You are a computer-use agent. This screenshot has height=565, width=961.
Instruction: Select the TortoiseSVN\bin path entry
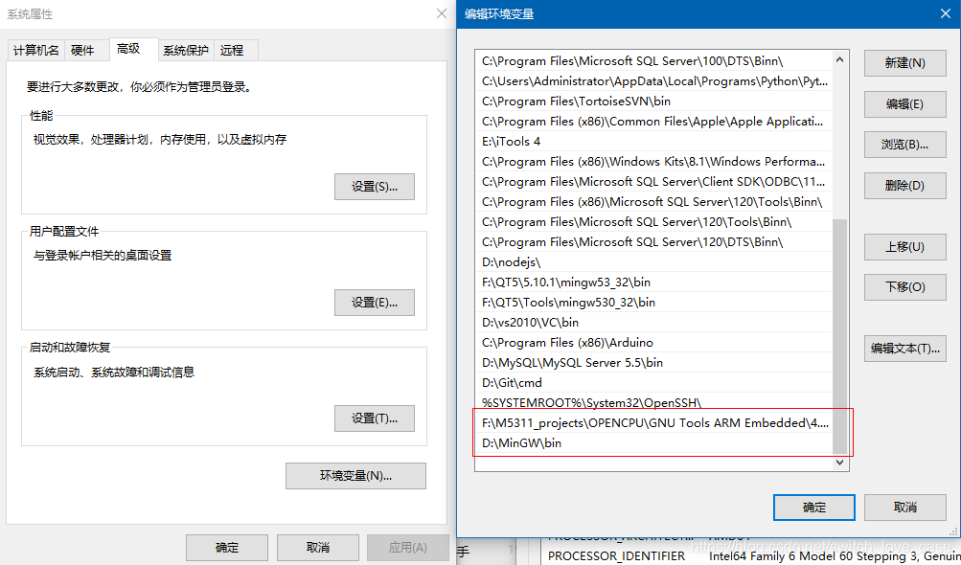[654, 102]
